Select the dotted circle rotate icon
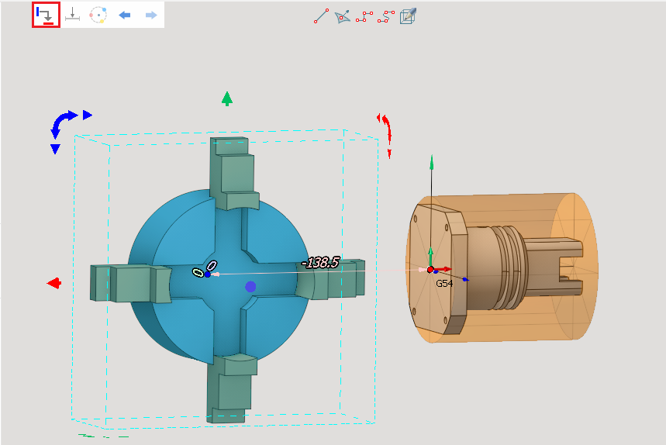This screenshot has height=445, width=666. pyautogui.click(x=98, y=15)
